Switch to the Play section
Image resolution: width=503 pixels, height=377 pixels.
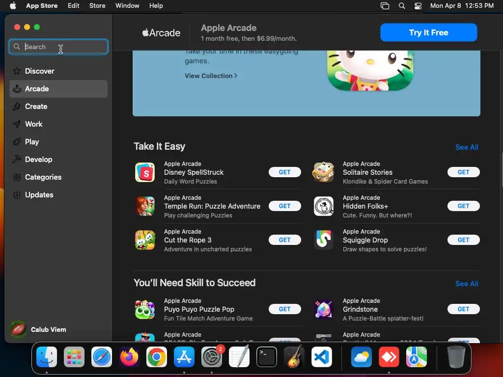[x=58, y=142]
